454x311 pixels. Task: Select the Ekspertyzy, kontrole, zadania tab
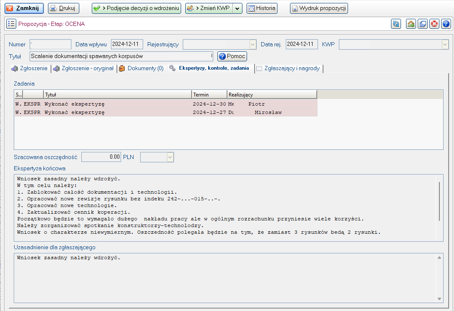point(210,68)
